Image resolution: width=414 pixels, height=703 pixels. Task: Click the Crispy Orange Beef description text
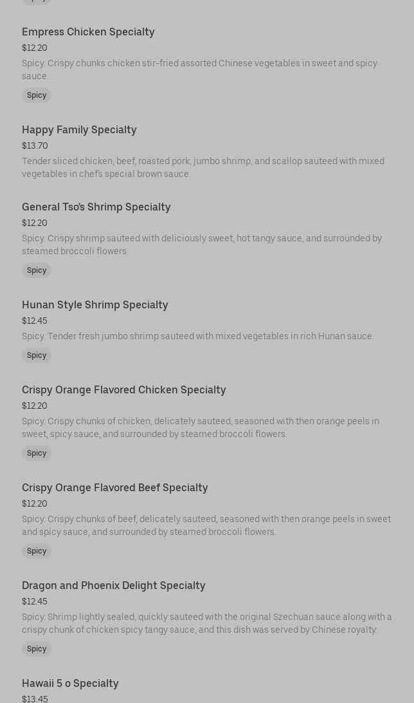(206, 525)
